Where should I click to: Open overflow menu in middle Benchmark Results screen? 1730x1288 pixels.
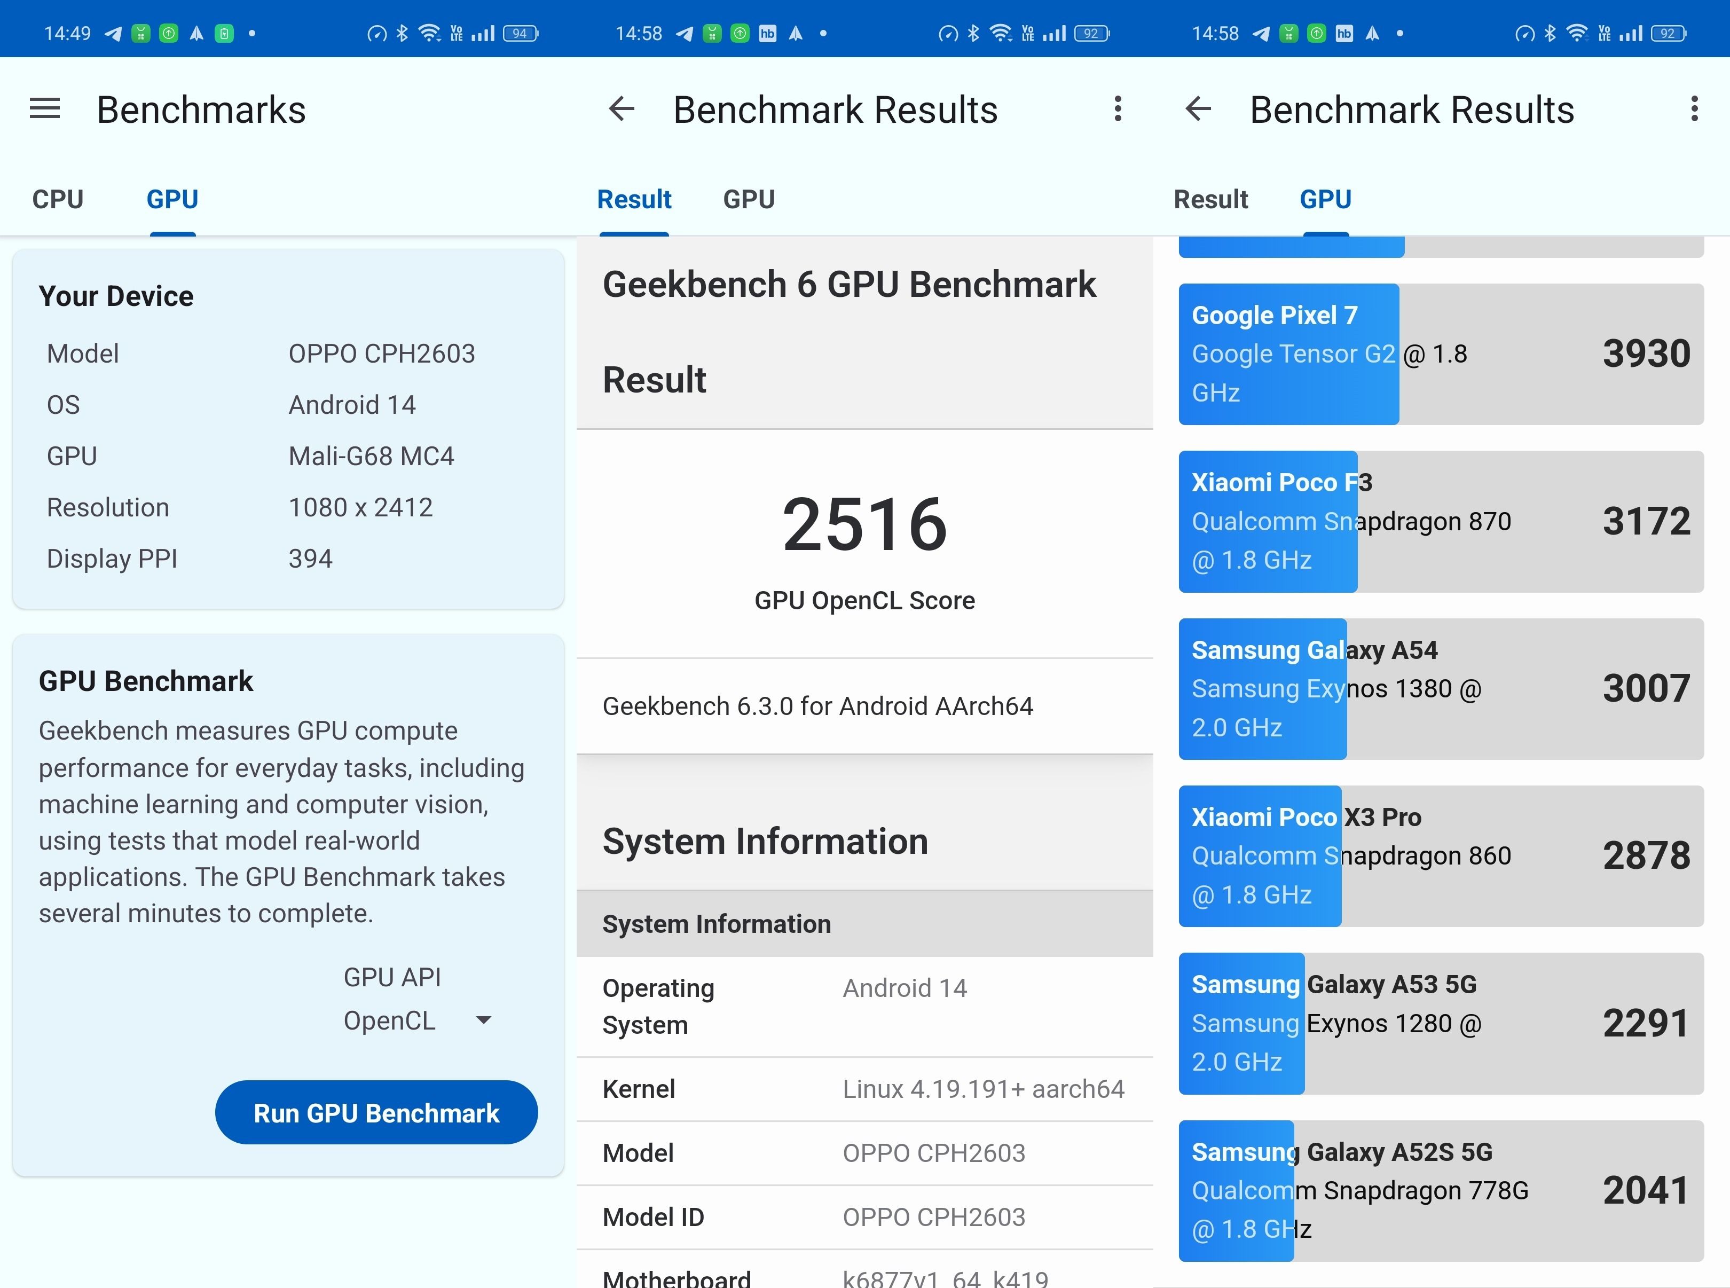(1118, 108)
